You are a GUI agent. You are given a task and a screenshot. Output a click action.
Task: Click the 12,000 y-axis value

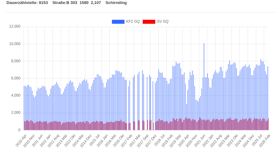[15, 27]
